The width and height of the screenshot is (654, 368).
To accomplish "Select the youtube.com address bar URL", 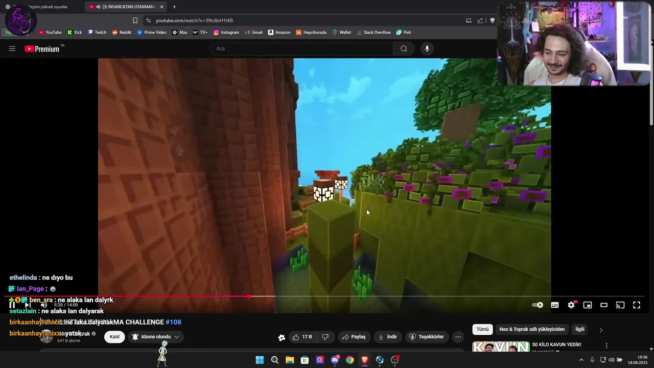I will coord(194,20).
